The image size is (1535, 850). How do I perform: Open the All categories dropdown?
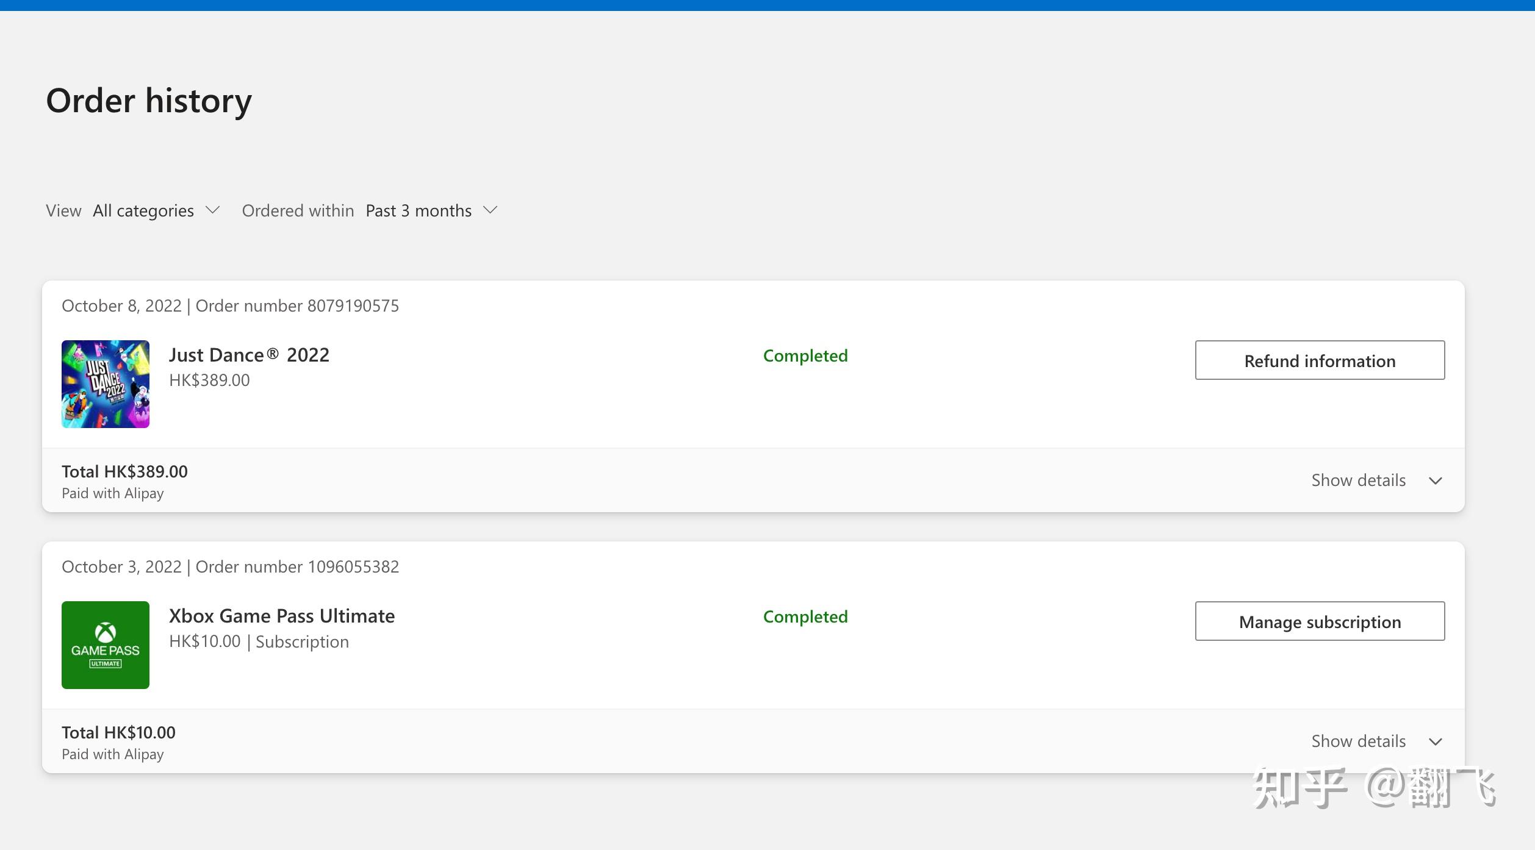point(143,211)
